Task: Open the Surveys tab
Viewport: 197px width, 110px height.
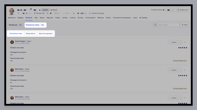Action: [80, 18]
